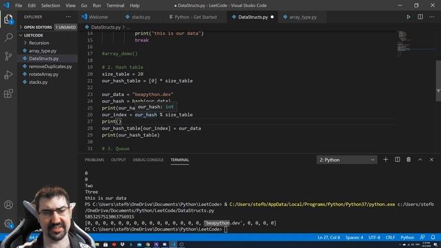Open the Extensions view
The image size is (441, 248).
(x=8, y=94)
